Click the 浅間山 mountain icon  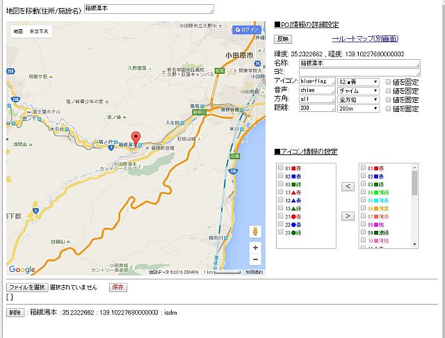(31, 145)
